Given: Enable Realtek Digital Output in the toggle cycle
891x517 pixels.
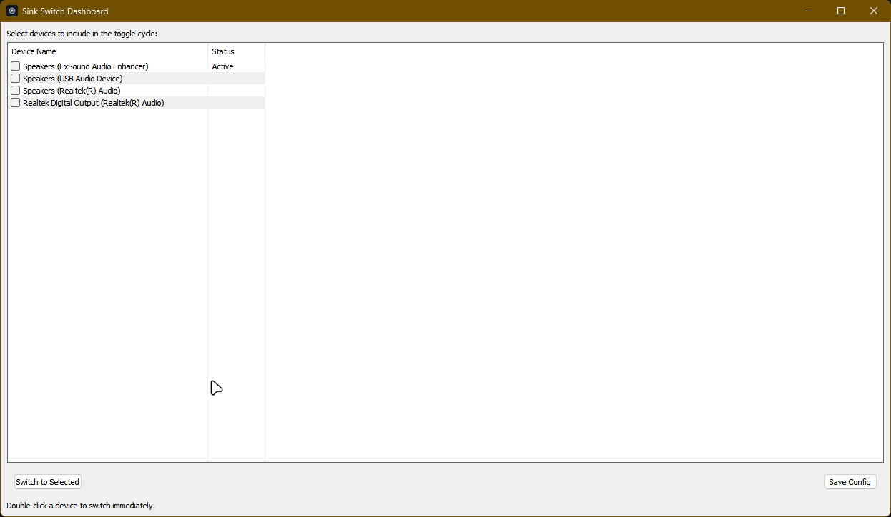Looking at the screenshot, I should [x=15, y=102].
